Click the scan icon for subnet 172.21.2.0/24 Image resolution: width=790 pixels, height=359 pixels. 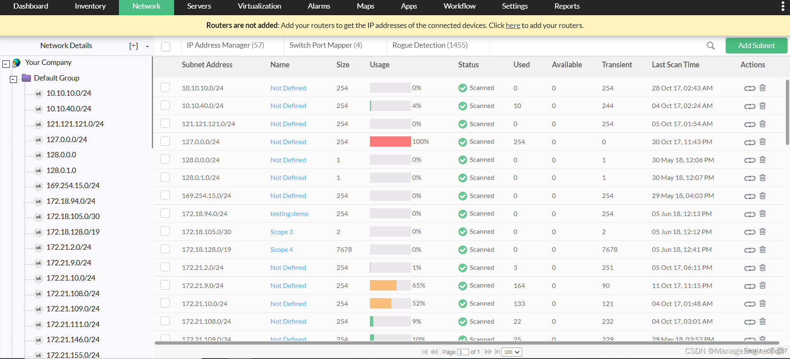point(750,268)
